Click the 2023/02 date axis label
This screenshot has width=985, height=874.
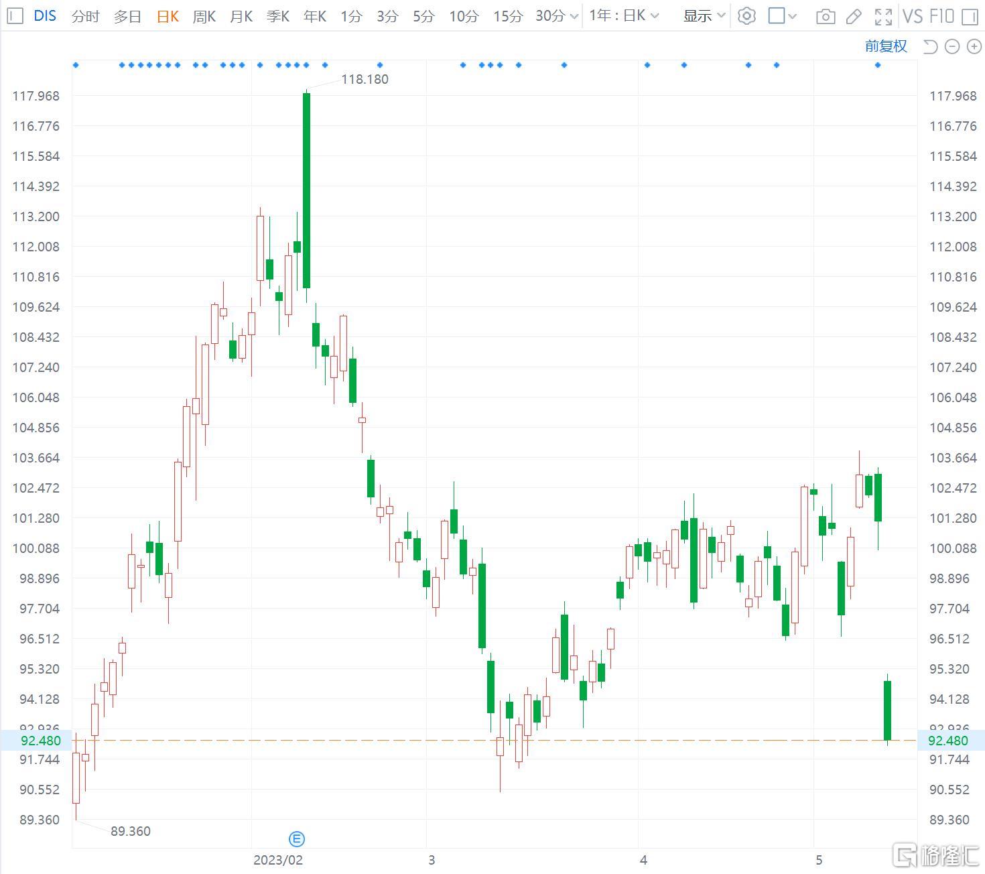pos(278,860)
